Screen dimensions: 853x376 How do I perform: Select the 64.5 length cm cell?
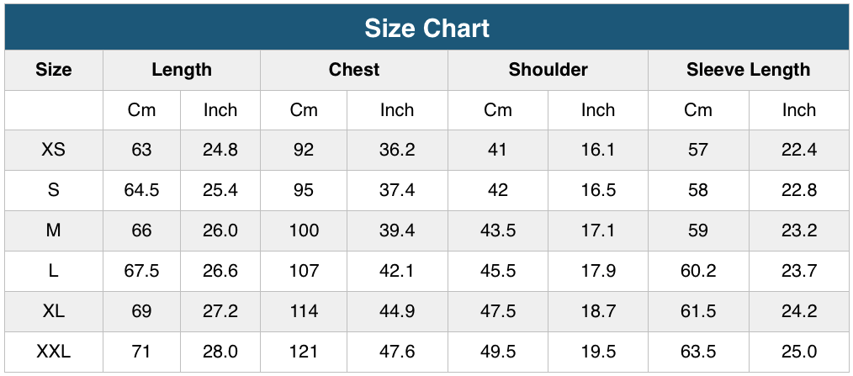[141, 190]
